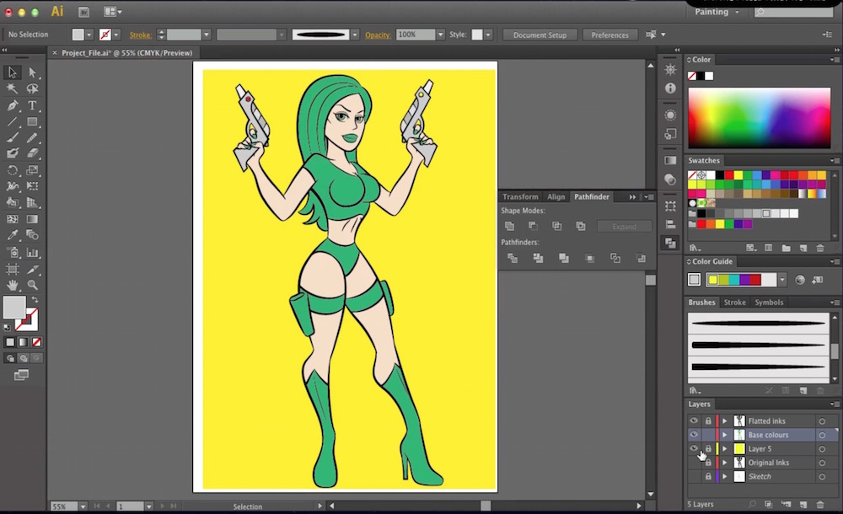This screenshot has width=843, height=514.
Task: Click the Stroke link label
Action: tap(140, 35)
